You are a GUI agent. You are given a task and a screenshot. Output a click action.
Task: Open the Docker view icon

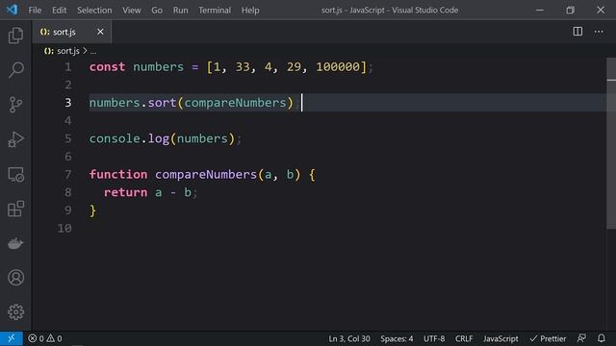pos(15,243)
